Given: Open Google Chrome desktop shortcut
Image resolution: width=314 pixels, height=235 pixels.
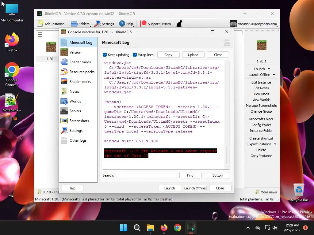Looking at the screenshot, I should tap(12, 75).
